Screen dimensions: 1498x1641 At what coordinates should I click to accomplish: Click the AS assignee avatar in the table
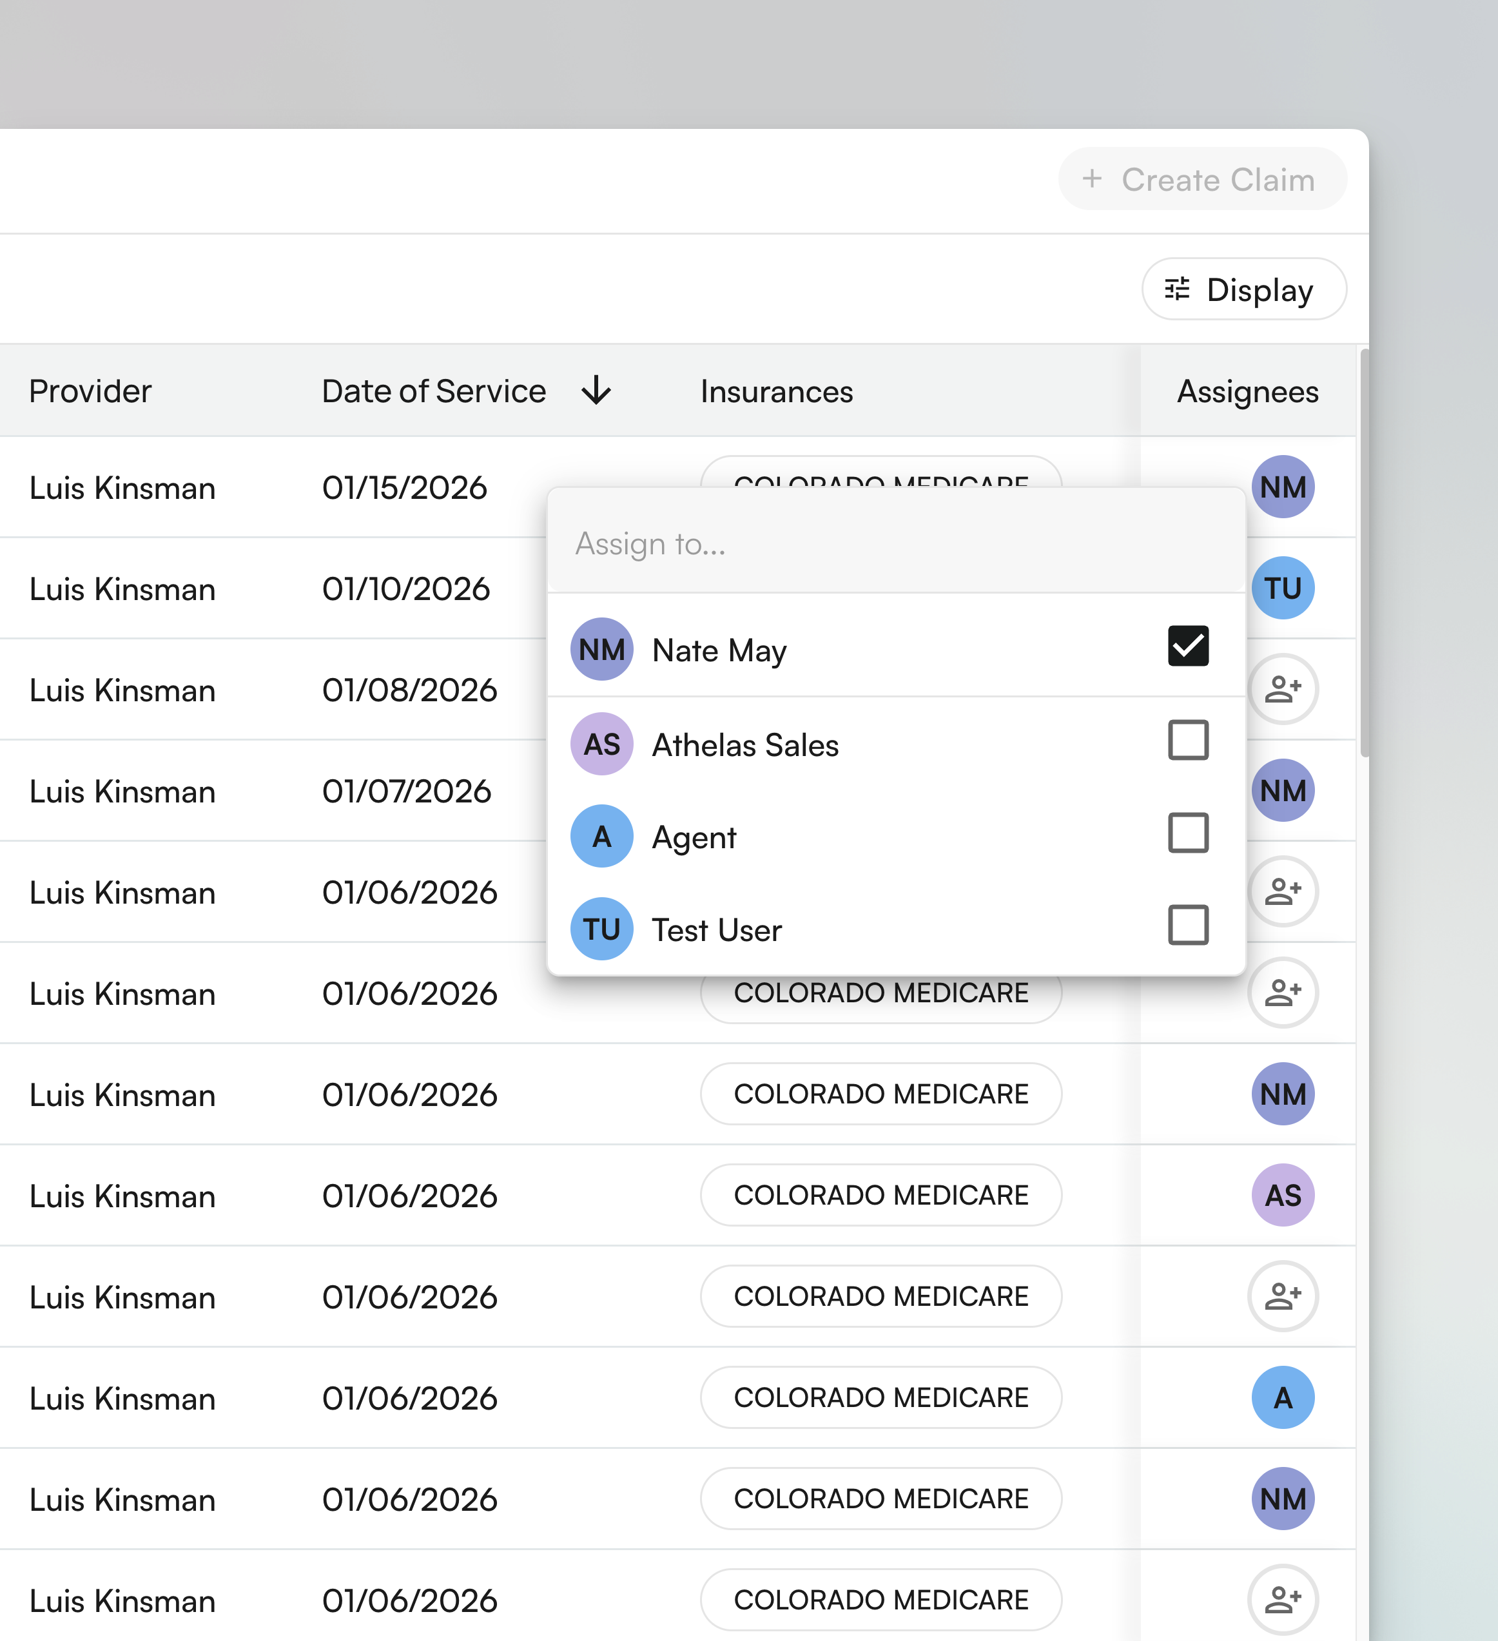tap(1282, 1195)
